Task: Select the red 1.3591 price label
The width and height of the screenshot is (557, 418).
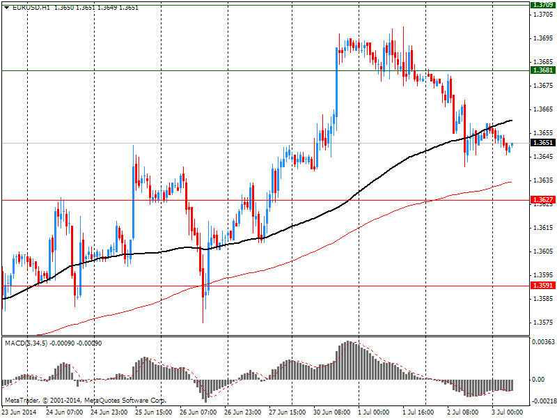Action: [542, 286]
